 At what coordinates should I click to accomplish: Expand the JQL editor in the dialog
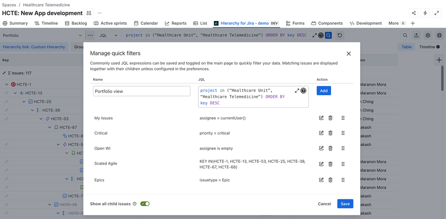coord(297,91)
